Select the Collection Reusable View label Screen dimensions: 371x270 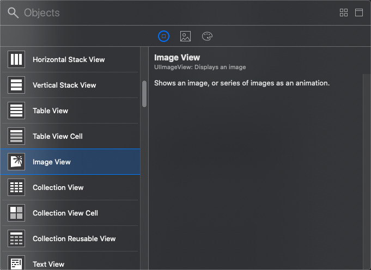coord(74,238)
